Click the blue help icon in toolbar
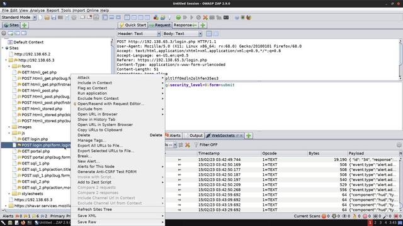The image size is (403, 226). pos(237,18)
